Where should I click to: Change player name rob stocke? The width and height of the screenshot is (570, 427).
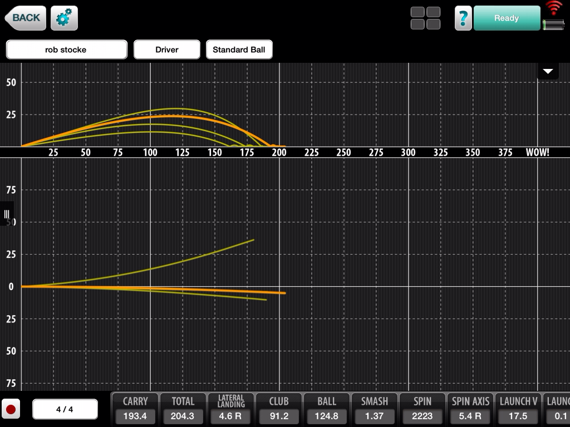tap(66, 49)
